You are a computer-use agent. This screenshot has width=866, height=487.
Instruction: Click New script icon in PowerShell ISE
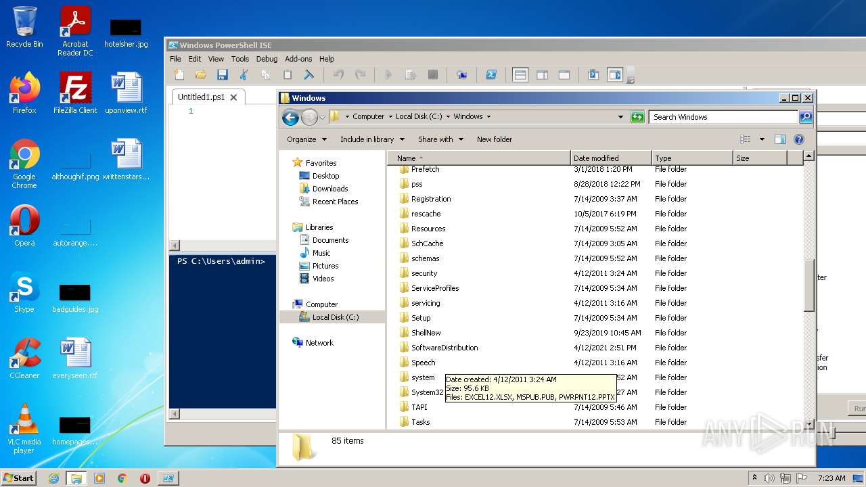point(179,75)
